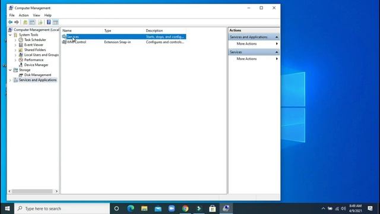This screenshot has width=380, height=214.
Task: Click the Help toolbar icon
Action: coord(49,23)
